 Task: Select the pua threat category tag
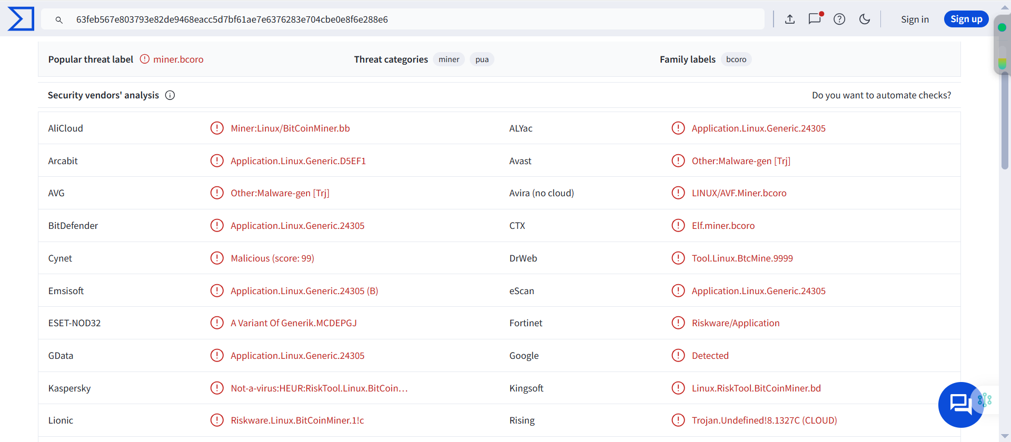click(482, 59)
